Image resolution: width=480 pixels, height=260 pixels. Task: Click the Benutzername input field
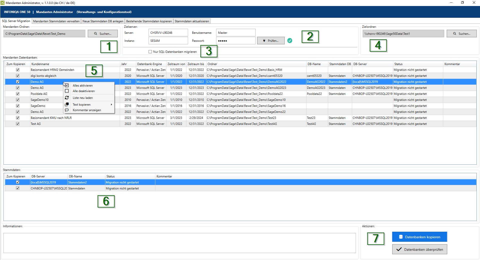(236, 33)
